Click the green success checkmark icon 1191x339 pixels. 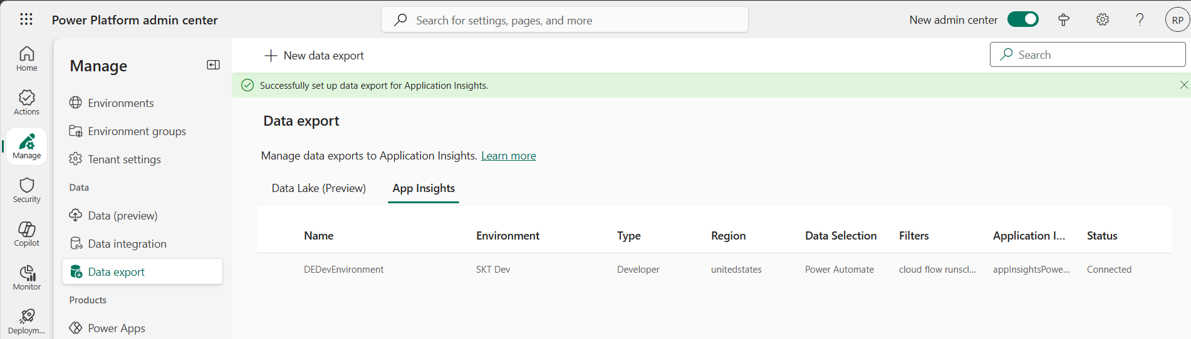[247, 85]
